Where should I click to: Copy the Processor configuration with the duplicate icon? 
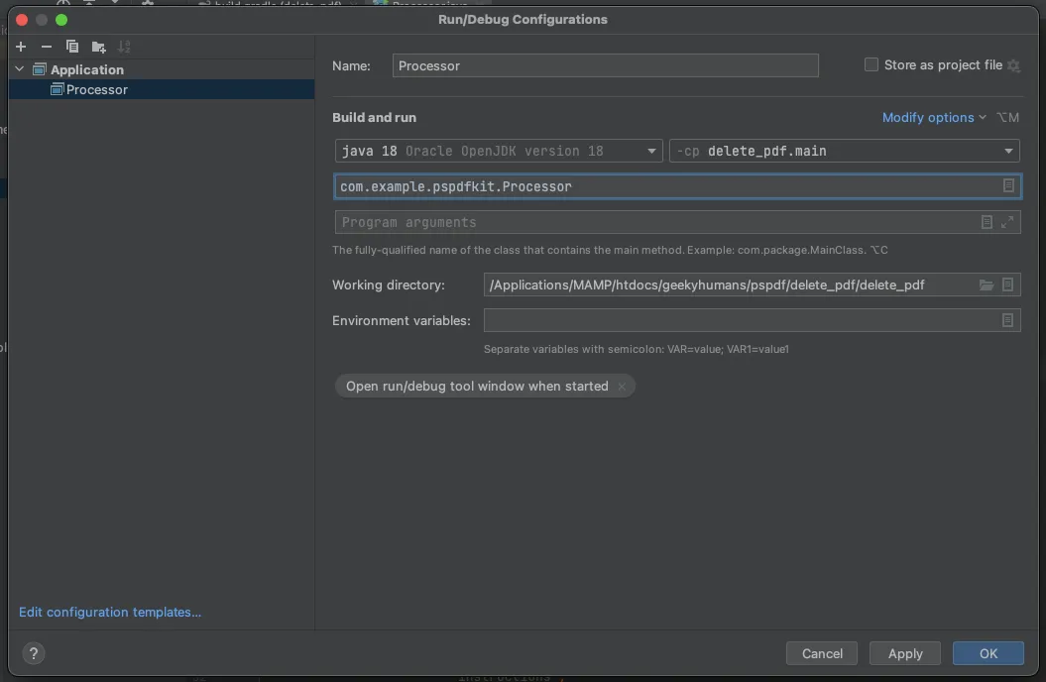click(x=71, y=46)
